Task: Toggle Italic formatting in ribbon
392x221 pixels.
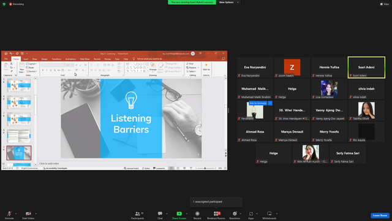Action: (x=47, y=70)
